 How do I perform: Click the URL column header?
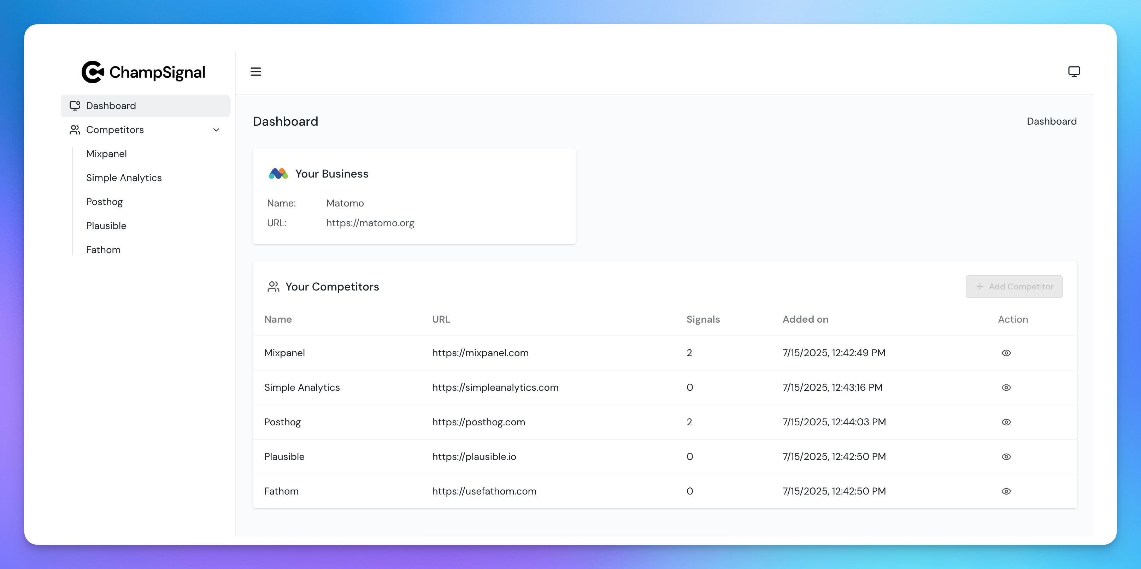pos(441,319)
